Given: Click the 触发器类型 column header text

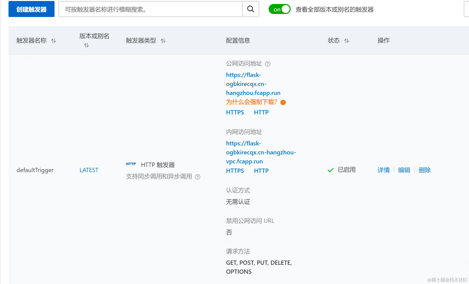Looking at the screenshot, I should pyautogui.click(x=141, y=40).
